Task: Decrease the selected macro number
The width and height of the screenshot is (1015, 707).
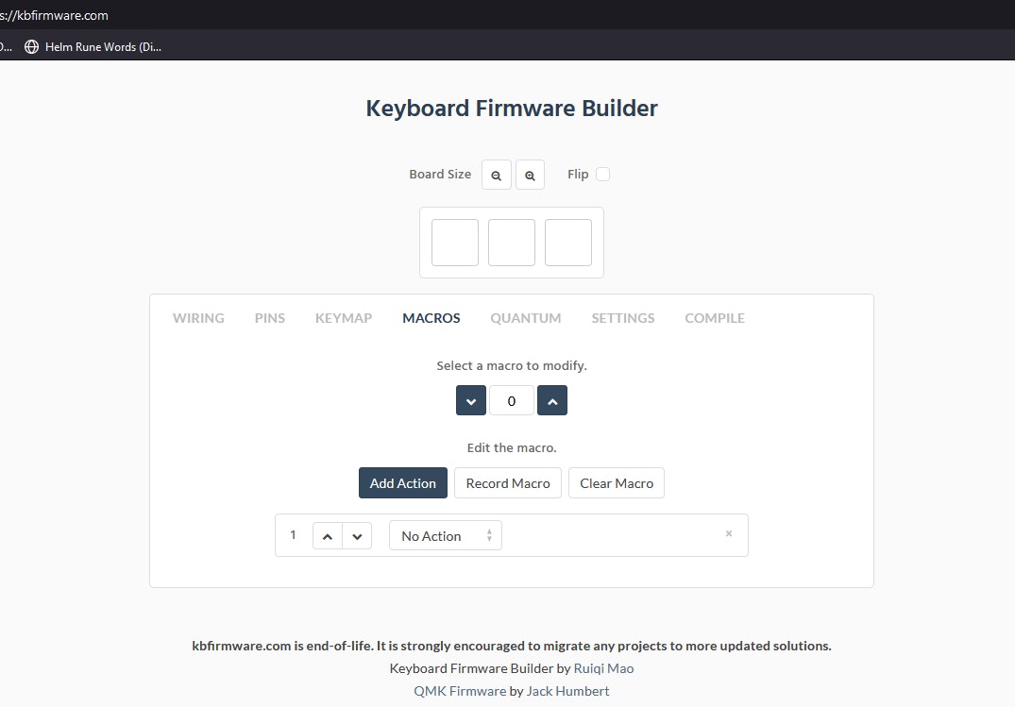Action: pyautogui.click(x=471, y=400)
